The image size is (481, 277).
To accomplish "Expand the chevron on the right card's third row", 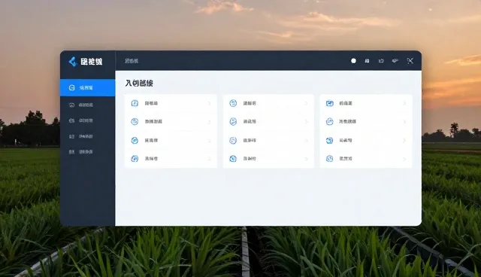I will pyautogui.click(x=404, y=141).
